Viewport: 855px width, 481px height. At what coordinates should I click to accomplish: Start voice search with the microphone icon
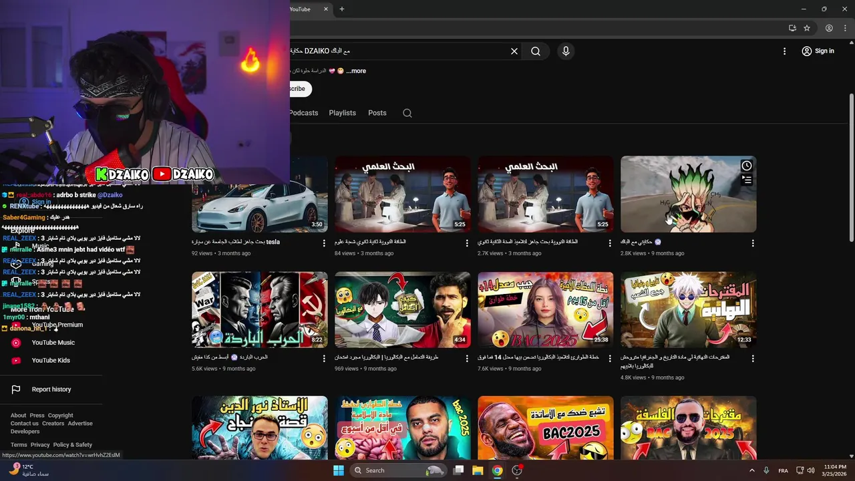tap(566, 51)
